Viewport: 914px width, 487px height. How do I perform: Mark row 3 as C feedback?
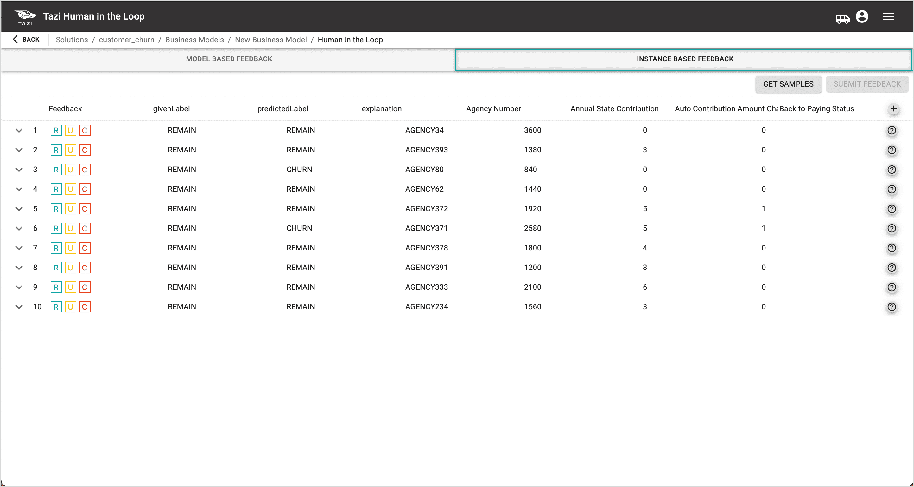click(85, 170)
